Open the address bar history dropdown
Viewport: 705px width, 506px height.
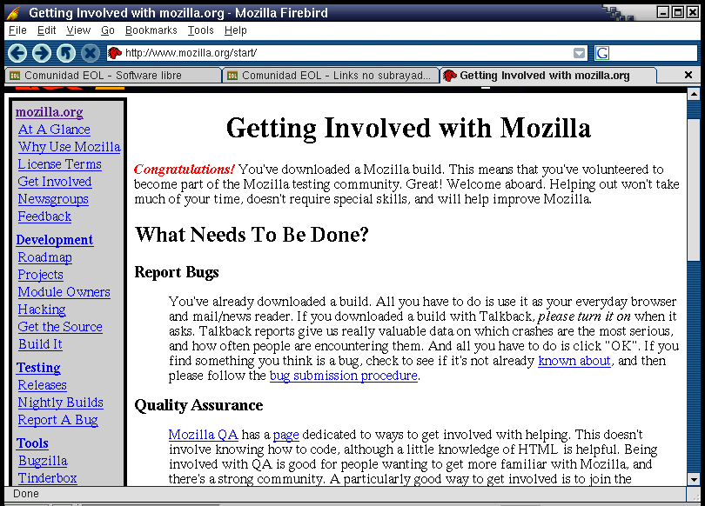(x=580, y=53)
